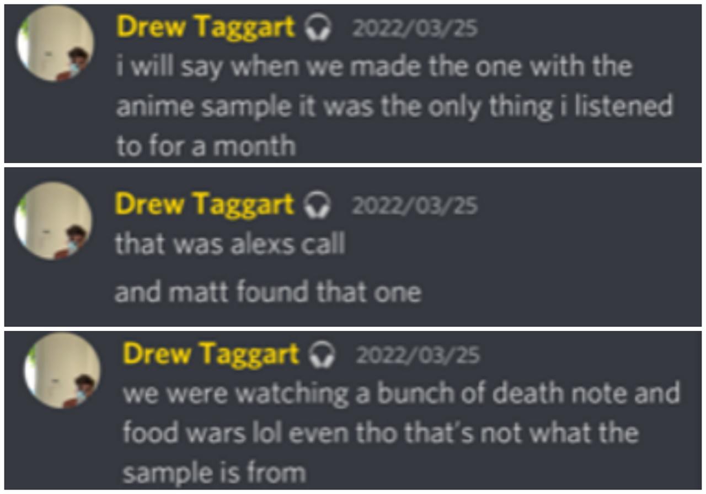
Task: Click the 'death note and food wars' message
Action: [401, 433]
